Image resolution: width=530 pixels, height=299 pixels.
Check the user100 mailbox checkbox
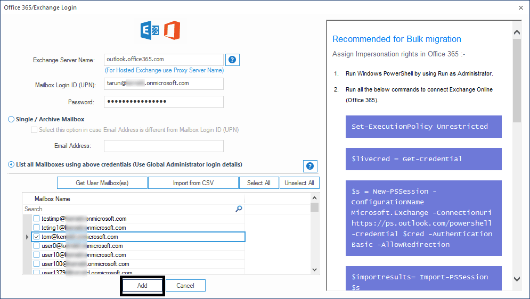[x=37, y=263]
